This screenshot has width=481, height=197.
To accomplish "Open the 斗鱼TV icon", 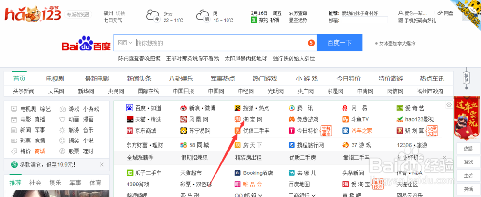I will pos(345,119).
